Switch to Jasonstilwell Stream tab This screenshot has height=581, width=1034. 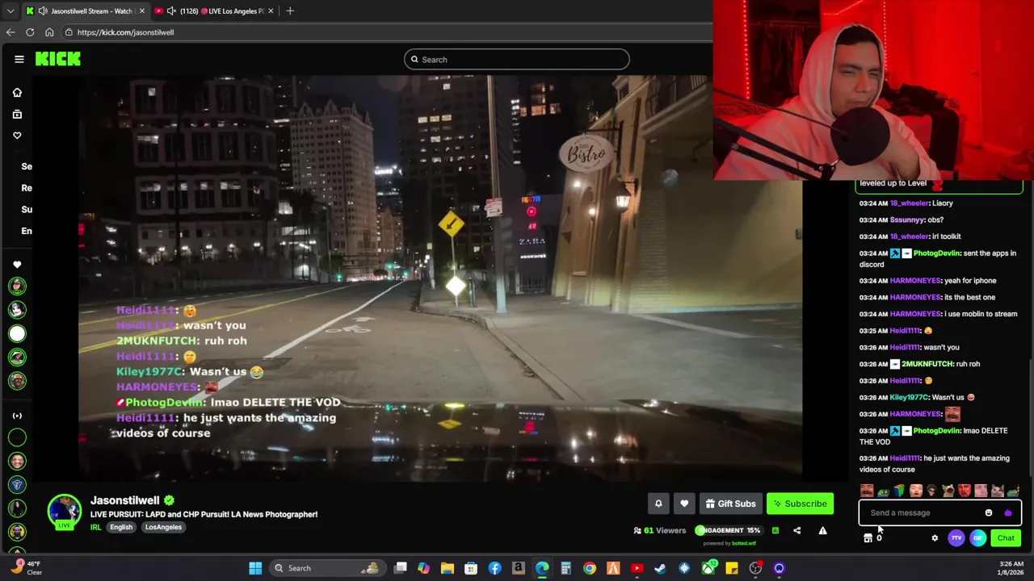click(x=85, y=10)
